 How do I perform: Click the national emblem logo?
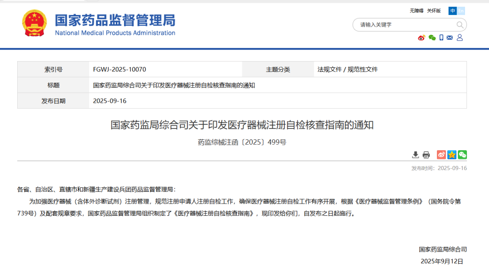[x=34, y=24]
